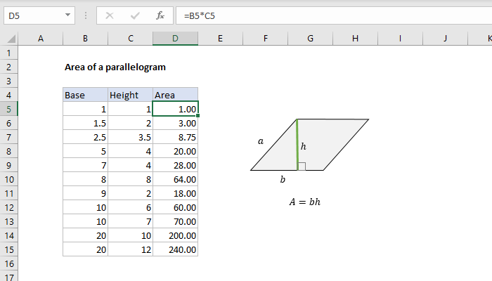This screenshot has width=492, height=281.
Task: Select column A header
Action: click(41, 39)
